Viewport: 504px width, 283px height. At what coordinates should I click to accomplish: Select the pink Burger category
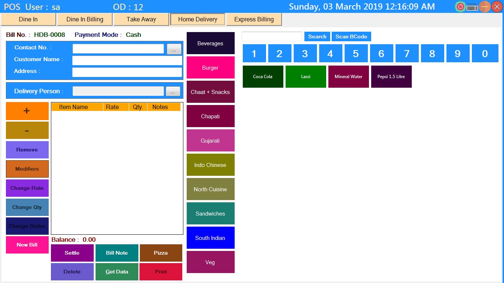[210, 67]
